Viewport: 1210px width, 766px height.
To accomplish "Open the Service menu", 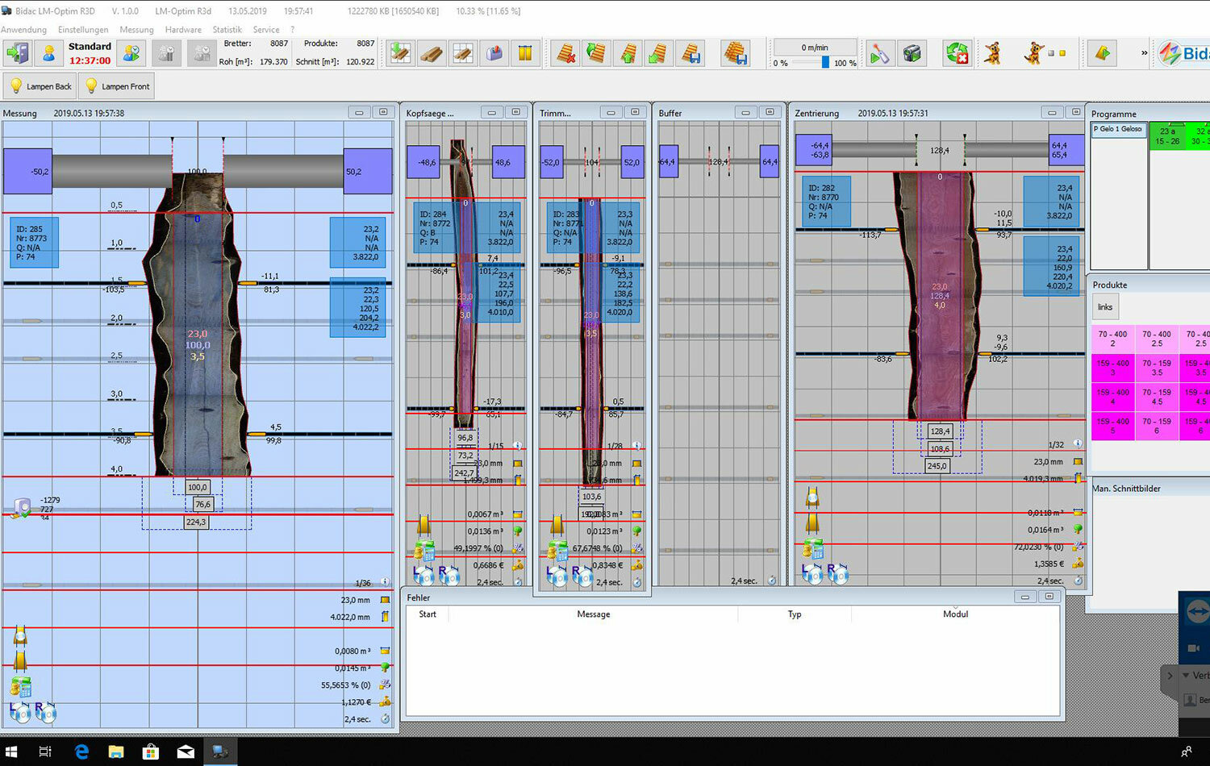I will (266, 30).
